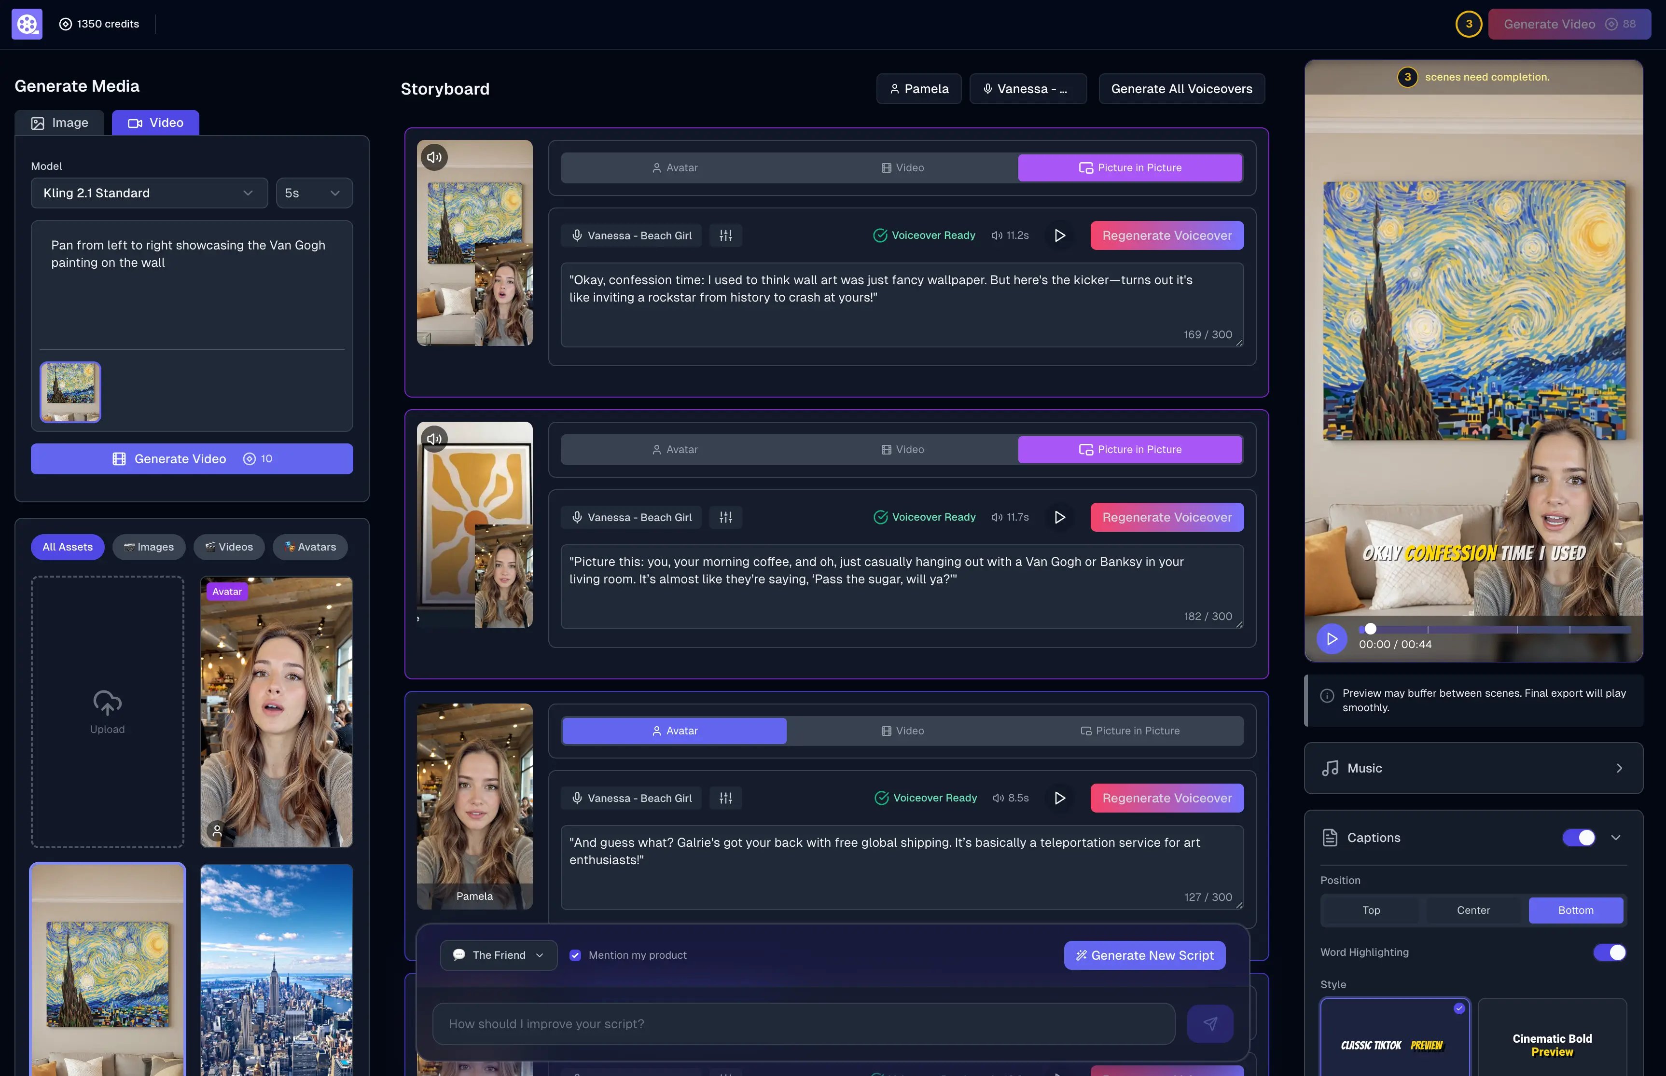Open the 5s duration dropdown
The image size is (1666, 1076).
(x=314, y=193)
